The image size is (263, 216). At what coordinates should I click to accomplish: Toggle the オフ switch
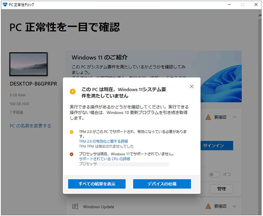[214, 174]
